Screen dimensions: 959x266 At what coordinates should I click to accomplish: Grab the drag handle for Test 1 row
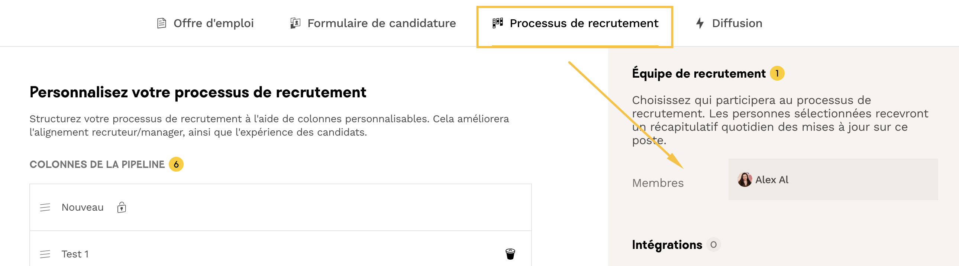(x=45, y=254)
